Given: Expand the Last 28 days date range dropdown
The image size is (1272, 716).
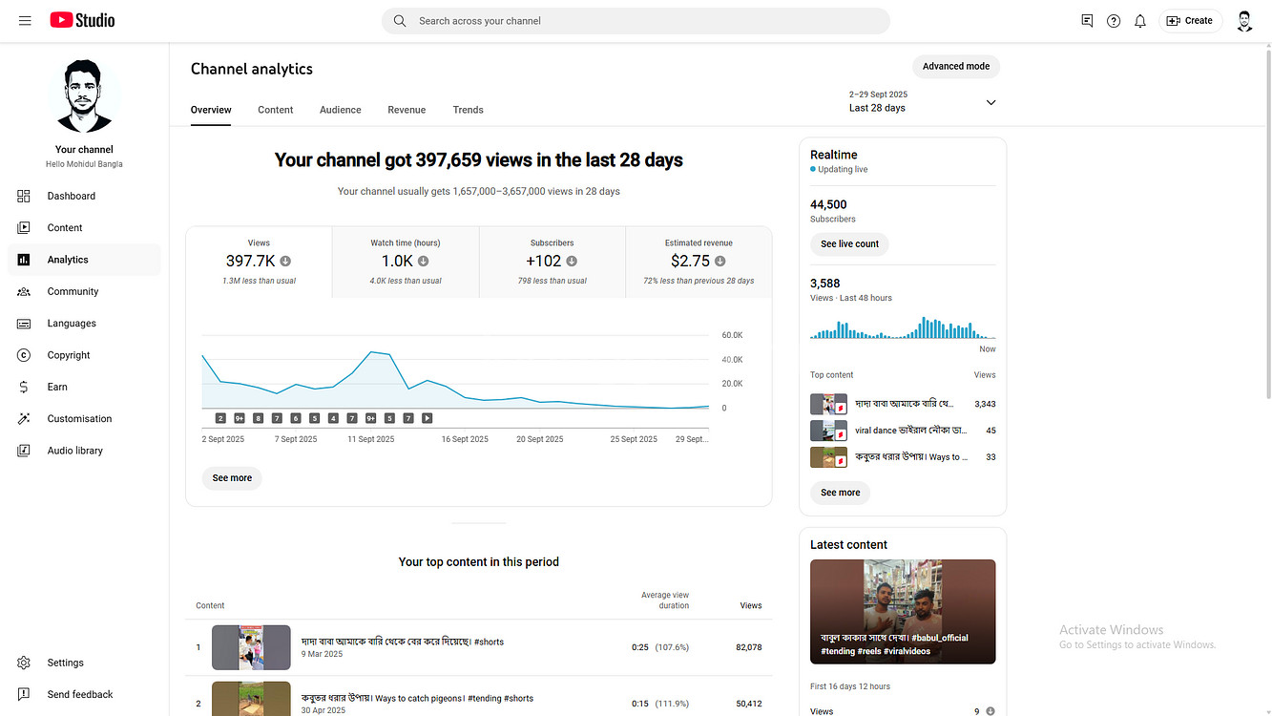Looking at the screenshot, I should [990, 102].
